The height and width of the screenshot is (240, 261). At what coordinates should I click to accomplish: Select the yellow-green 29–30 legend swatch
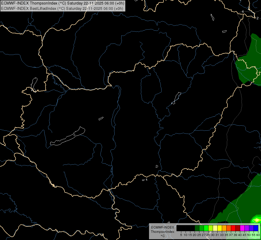click(x=211, y=228)
